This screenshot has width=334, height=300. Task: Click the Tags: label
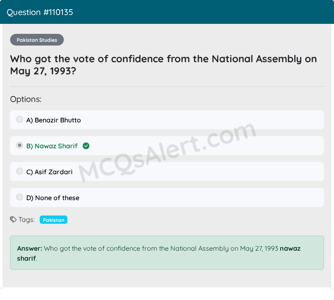tap(27, 220)
